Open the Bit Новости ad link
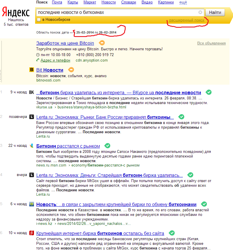This screenshot has height=250, width=233. click(x=50, y=70)
